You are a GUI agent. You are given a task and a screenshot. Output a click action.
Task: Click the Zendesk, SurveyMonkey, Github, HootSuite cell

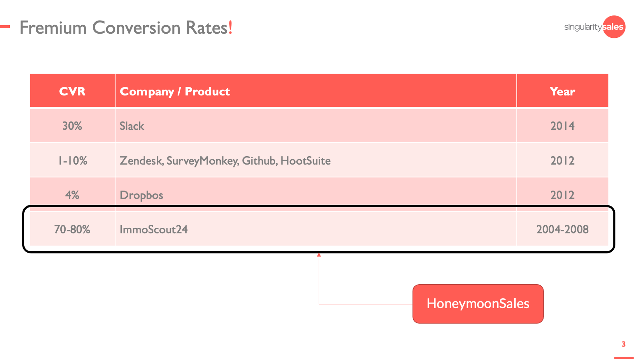click(225, 161)
